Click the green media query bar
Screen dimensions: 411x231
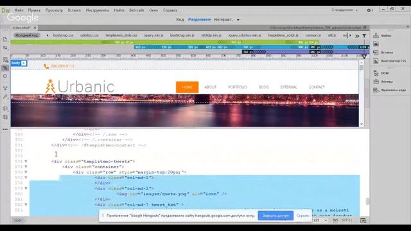pyautogui.click(x=164, y=42)
